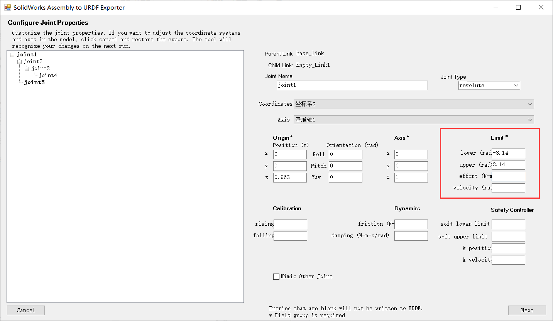Collapse the joint3 tree node
553x321 pixels.
coord(27,69)
